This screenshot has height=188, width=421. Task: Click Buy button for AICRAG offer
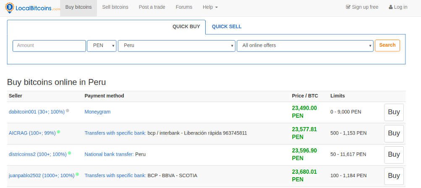coord(394,133)
